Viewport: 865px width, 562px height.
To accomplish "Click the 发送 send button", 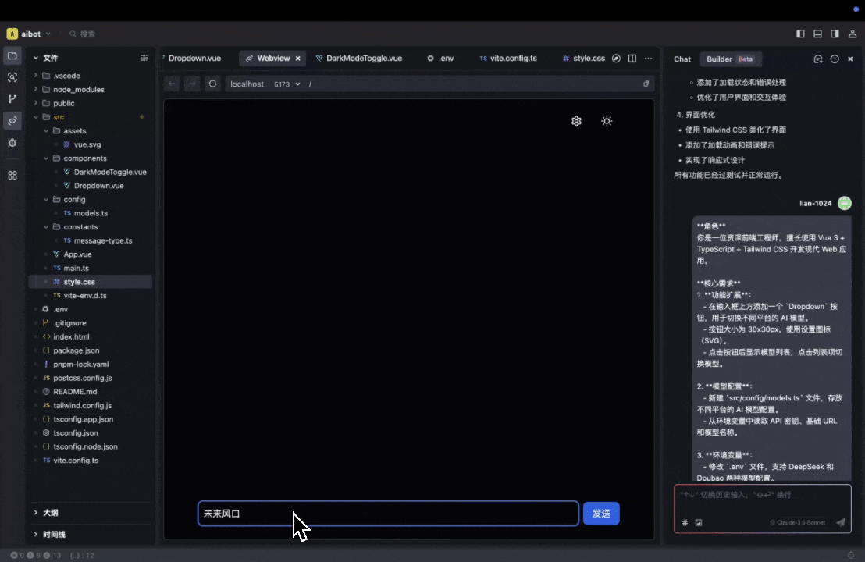I will 601,514.
